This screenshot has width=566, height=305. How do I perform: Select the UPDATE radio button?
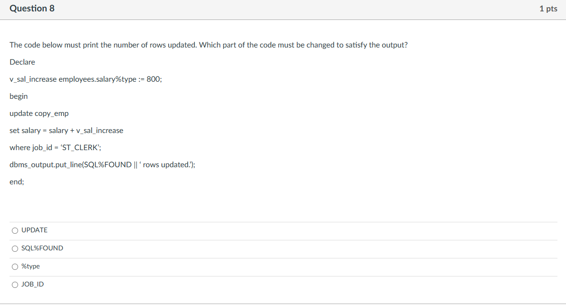[15, 230]
